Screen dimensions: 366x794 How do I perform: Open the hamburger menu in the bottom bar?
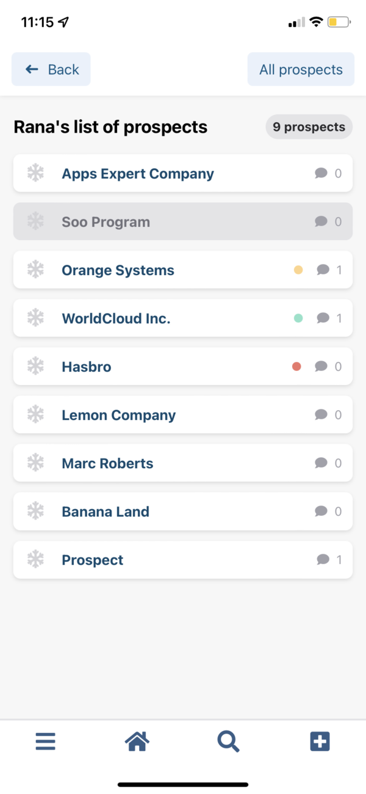45,741
